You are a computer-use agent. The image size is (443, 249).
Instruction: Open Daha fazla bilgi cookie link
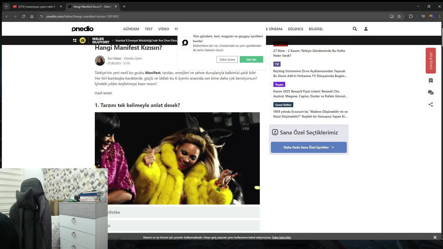281,238
